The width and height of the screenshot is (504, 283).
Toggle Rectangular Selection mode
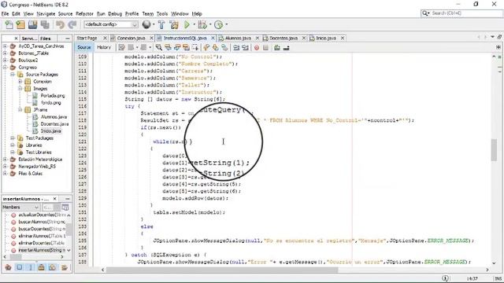(x=195, y=47)
